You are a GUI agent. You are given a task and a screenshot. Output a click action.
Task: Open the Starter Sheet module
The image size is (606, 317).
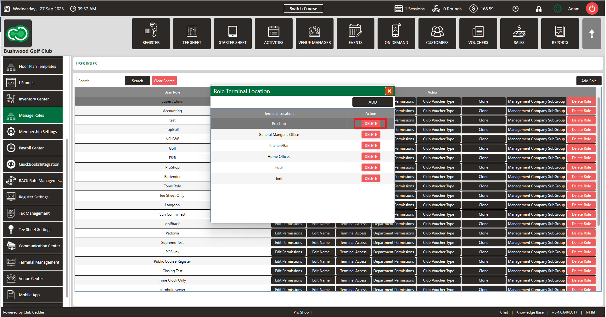(233, 34)
